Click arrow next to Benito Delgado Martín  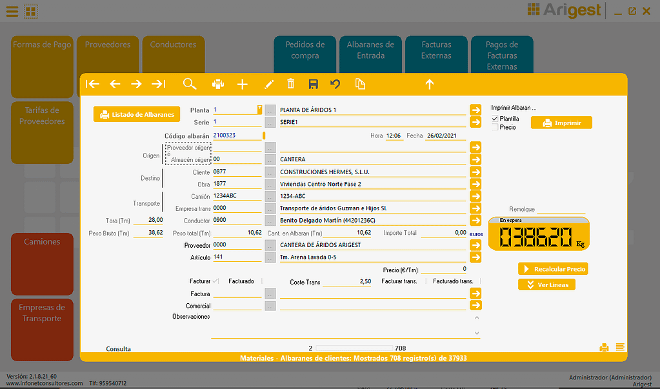pyautogui.click(x=475, y=220)
